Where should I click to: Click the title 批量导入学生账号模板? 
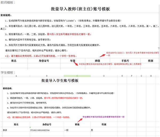(x=60, y=81)
